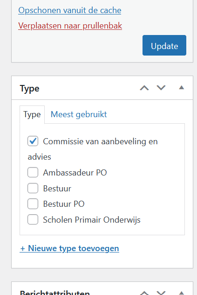Click the blue Update button
The width and height of the screenshot is (197, 295).
click(x=164, y=45)
